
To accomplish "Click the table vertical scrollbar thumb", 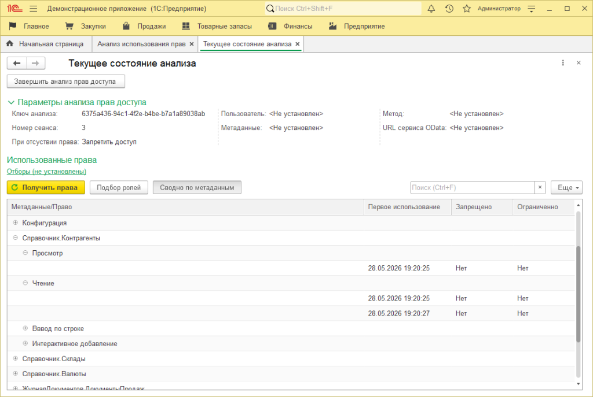I will [578, 294].
